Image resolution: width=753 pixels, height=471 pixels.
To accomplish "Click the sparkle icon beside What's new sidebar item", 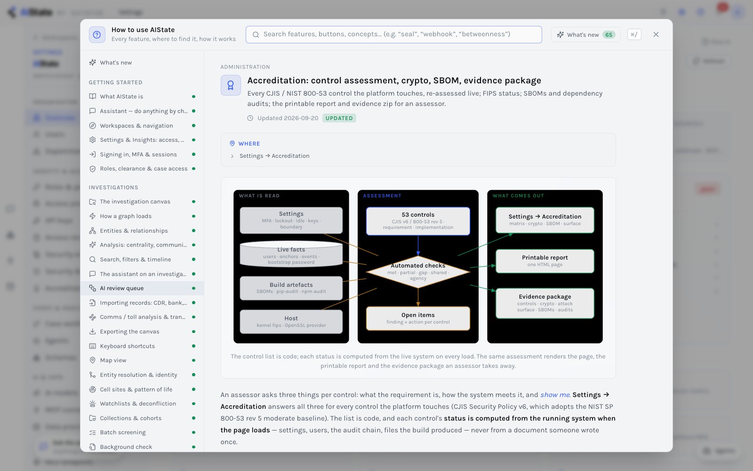I will (x=93, y=63).
